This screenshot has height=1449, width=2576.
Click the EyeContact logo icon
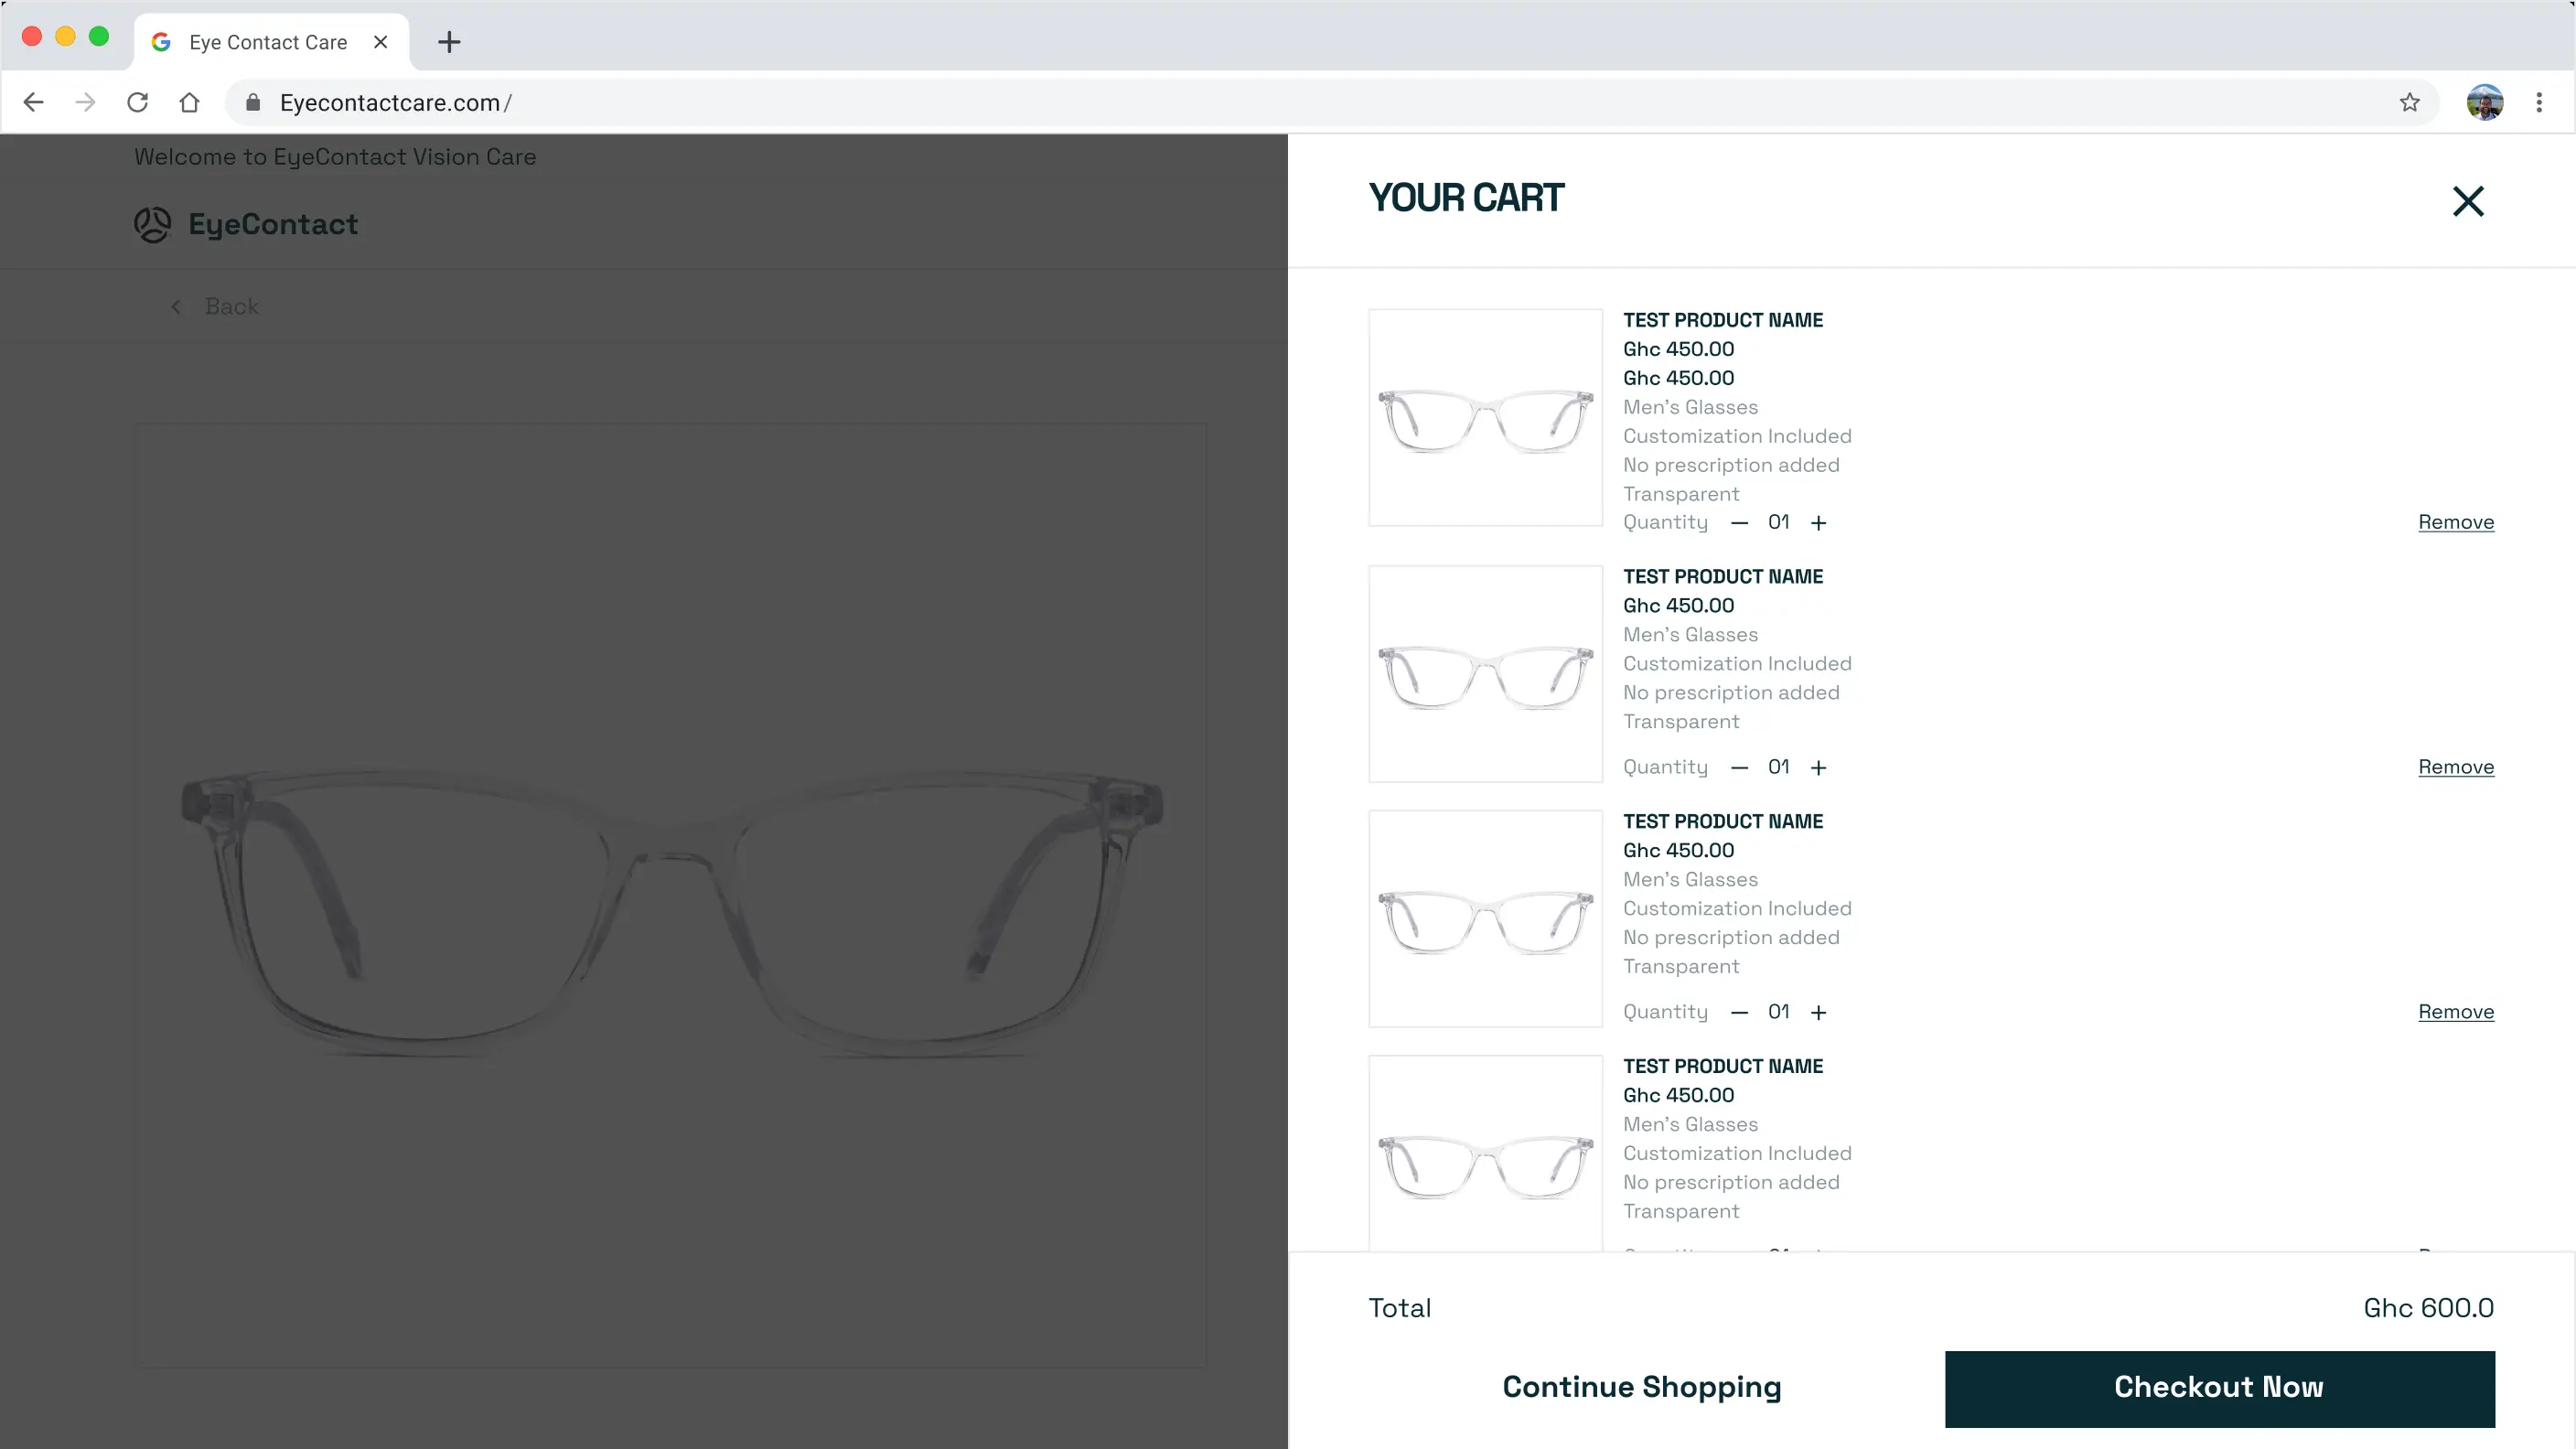[153, 224]
